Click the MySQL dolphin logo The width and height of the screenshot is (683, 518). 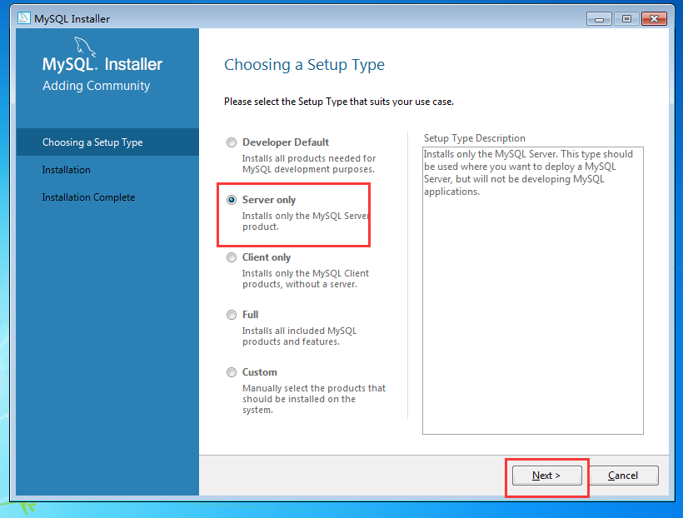click(84, 46)
